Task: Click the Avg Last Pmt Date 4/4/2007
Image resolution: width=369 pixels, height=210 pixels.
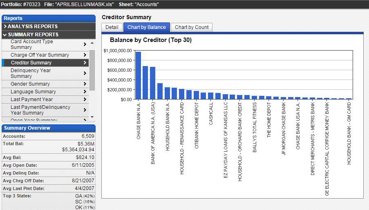Action: 85,188
